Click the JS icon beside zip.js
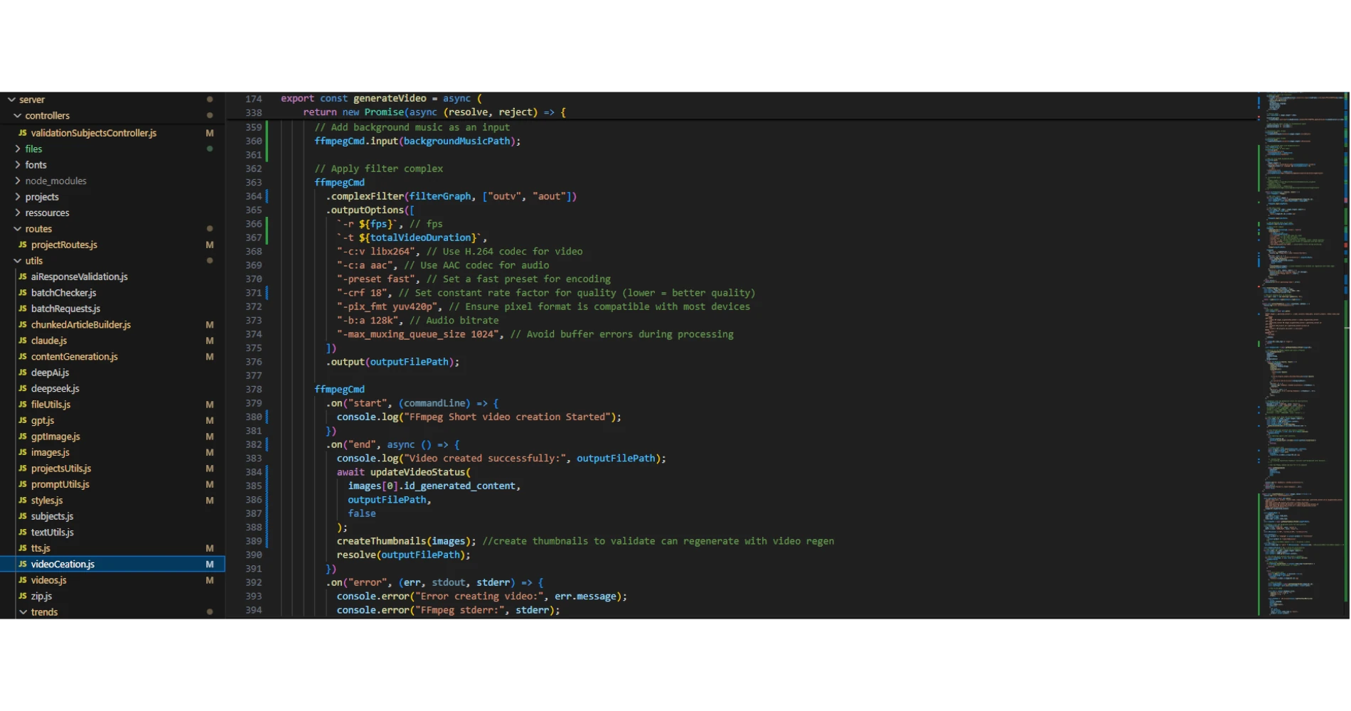The width and height of the screenshot is (1351, 711). coord(23,596)
